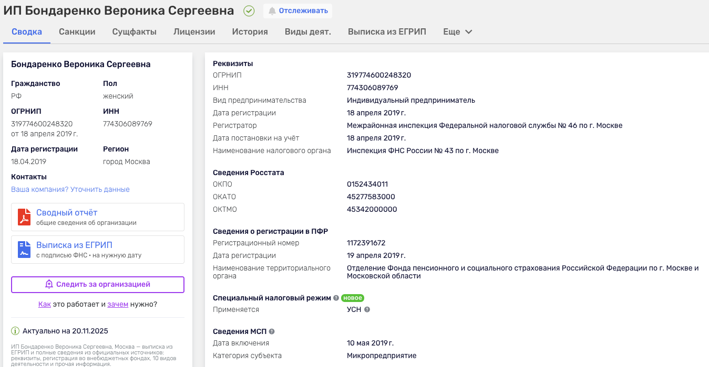709x367 pixels.
Task: Switch to the Санкции tab
Action: coord(77,31)
